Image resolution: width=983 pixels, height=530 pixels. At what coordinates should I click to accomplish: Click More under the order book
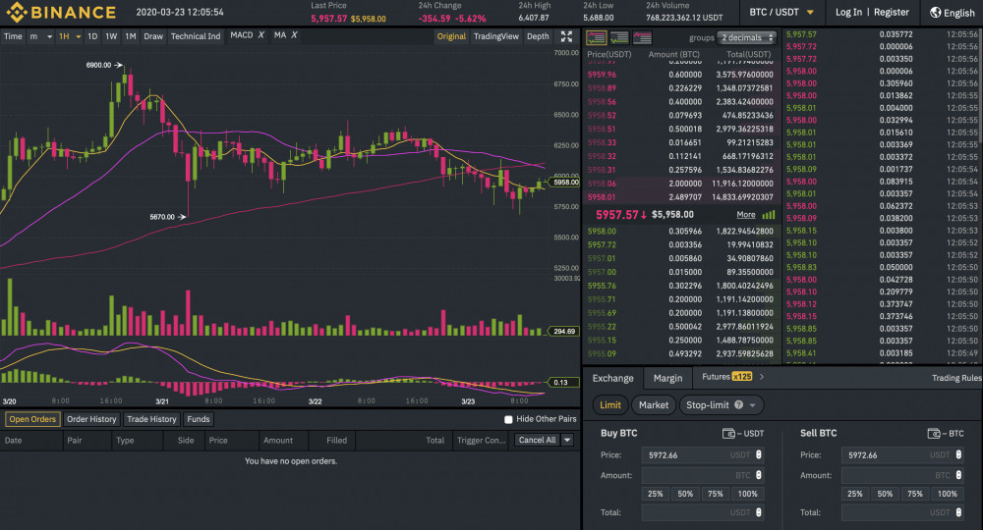(745, 215)
